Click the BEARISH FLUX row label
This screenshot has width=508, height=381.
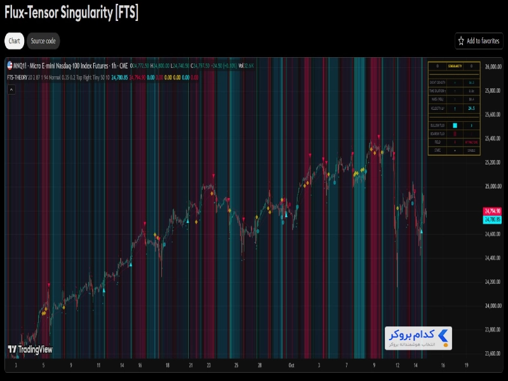point(438,134)
